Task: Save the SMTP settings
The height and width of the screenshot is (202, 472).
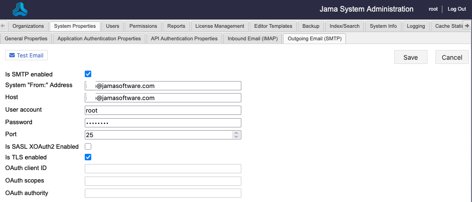Action: (410, 57)
